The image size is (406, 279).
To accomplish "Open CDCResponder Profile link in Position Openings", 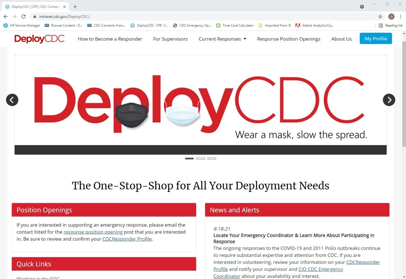I will [127, 239].
